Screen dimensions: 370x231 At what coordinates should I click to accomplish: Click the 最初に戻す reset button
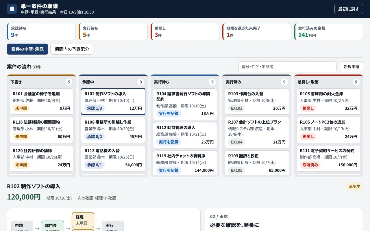click(x=349, y=9)
